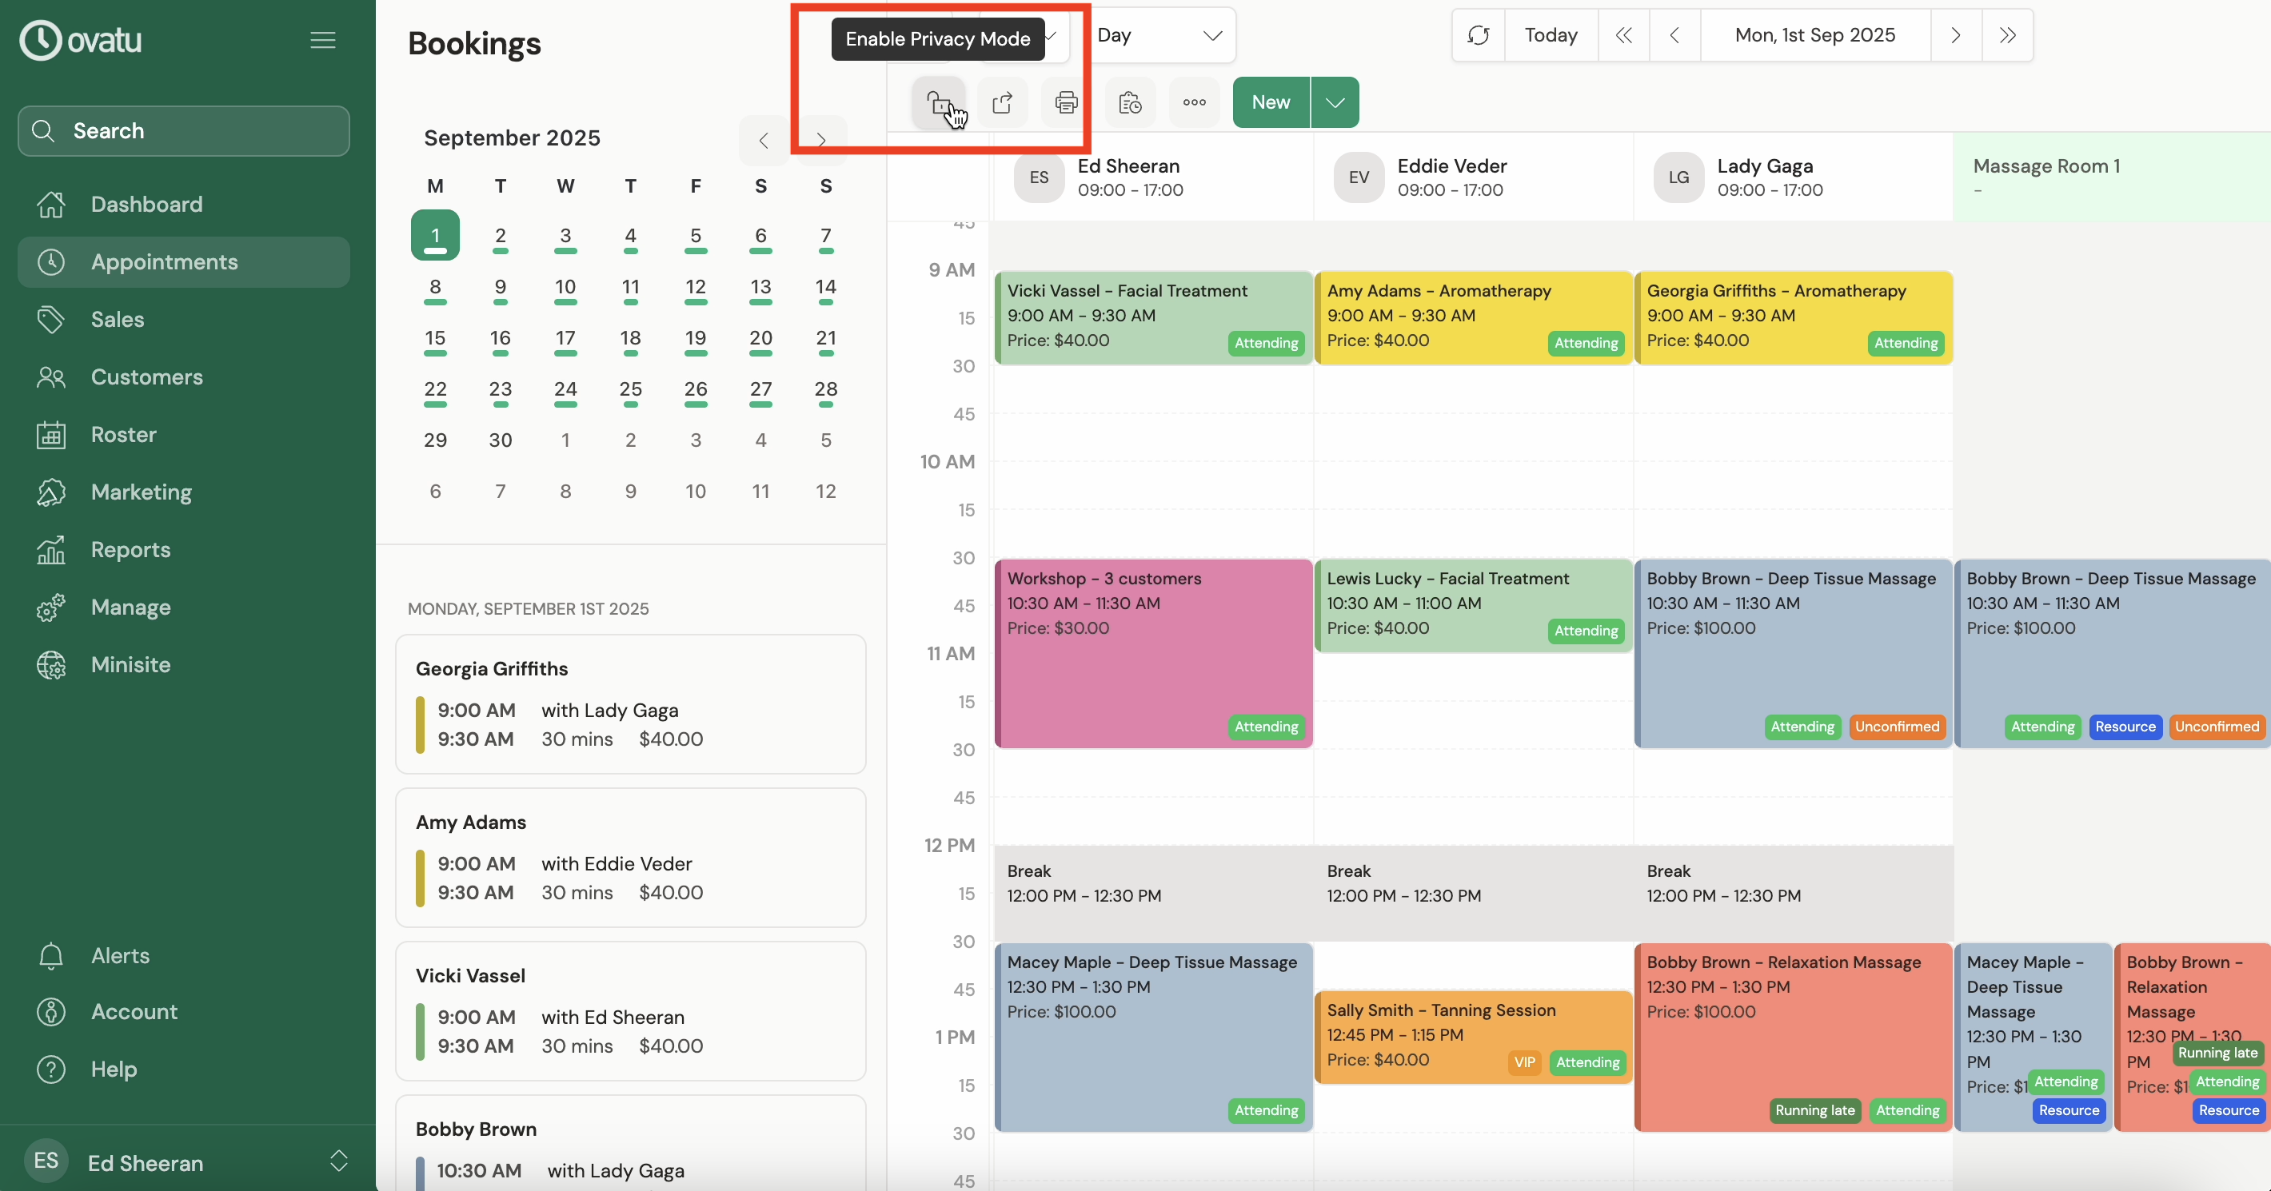Select September 17 in mini calendar
Screen dimensions: 2271x1191
(565, 339)
